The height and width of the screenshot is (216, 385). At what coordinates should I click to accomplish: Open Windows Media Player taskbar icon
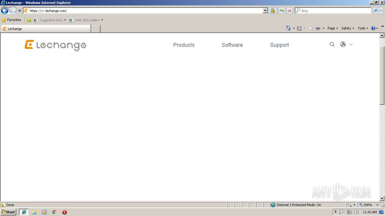44,212
